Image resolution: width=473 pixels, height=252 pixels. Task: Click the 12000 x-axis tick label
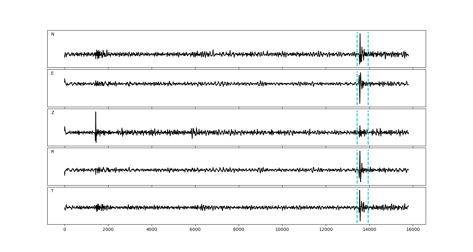[326, 230]
